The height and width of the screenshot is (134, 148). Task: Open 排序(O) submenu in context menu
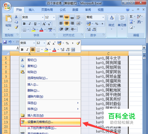[x=50, y=109]
